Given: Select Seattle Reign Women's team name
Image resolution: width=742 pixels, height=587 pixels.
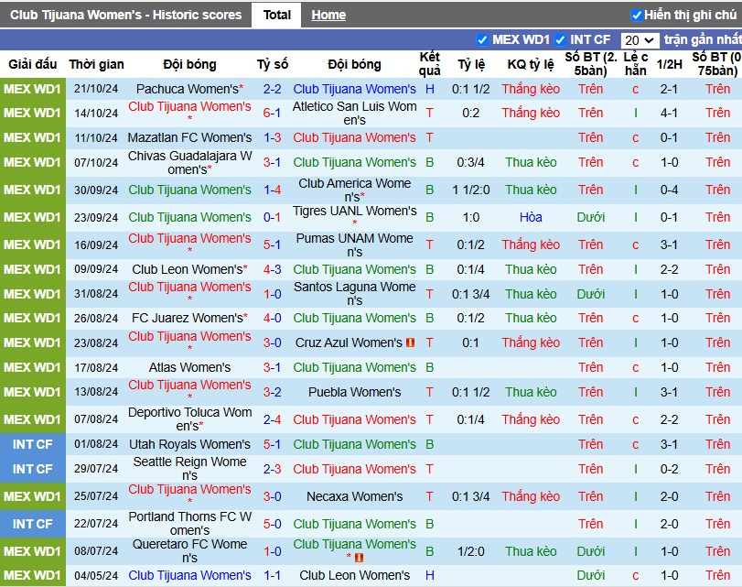Looking at the screenshot, I should click(x=189, y=469).
